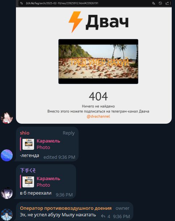The width and height of the screenshot is (175, 221).
Task: Click the site settings icon beside the URL
Action: click(21, 3)
